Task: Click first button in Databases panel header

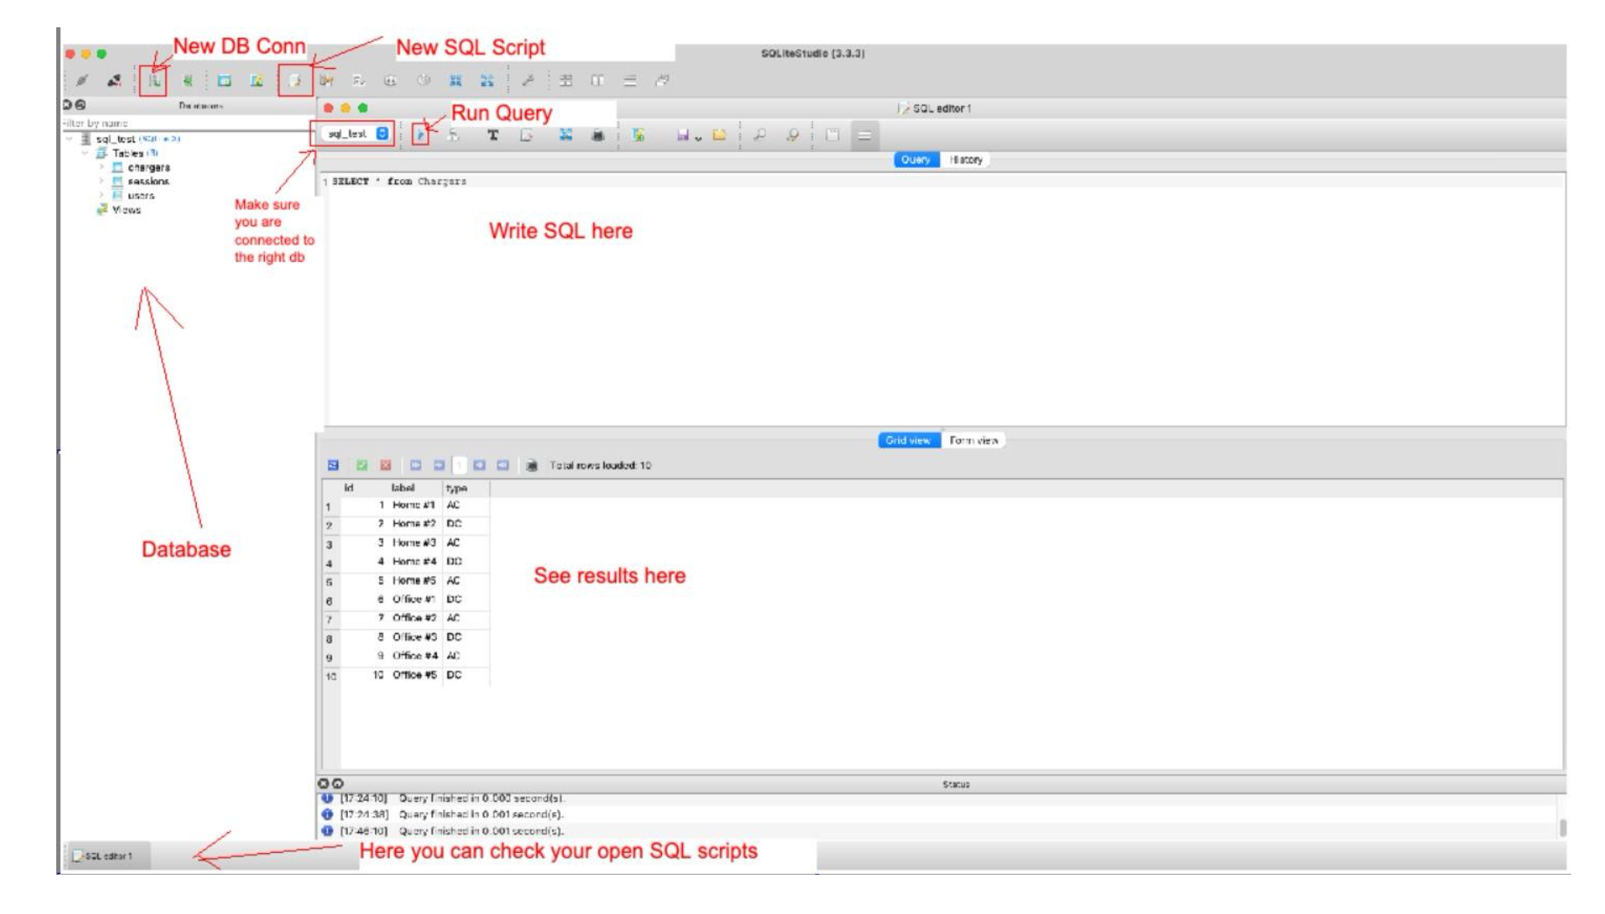Action: click(67, 105)
